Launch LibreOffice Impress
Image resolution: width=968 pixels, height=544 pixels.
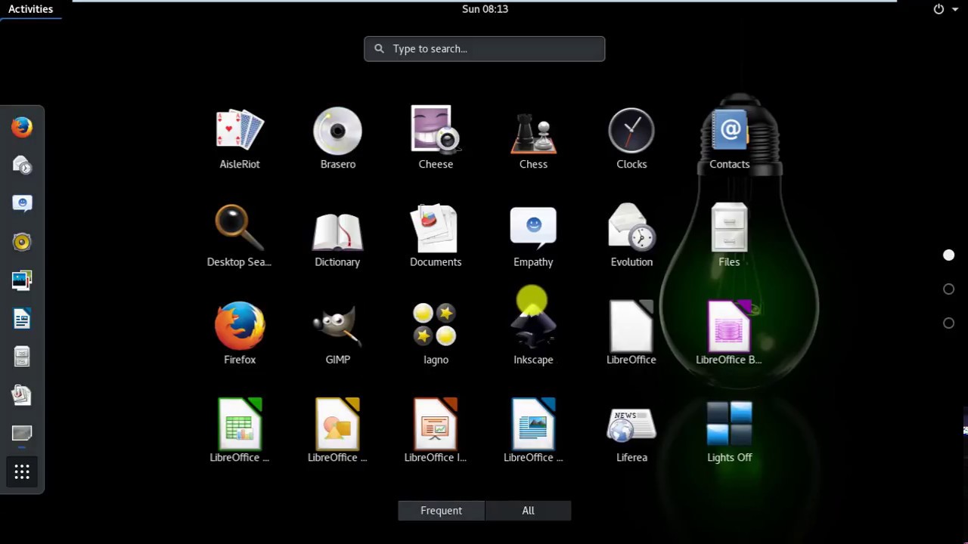[436, 431]
